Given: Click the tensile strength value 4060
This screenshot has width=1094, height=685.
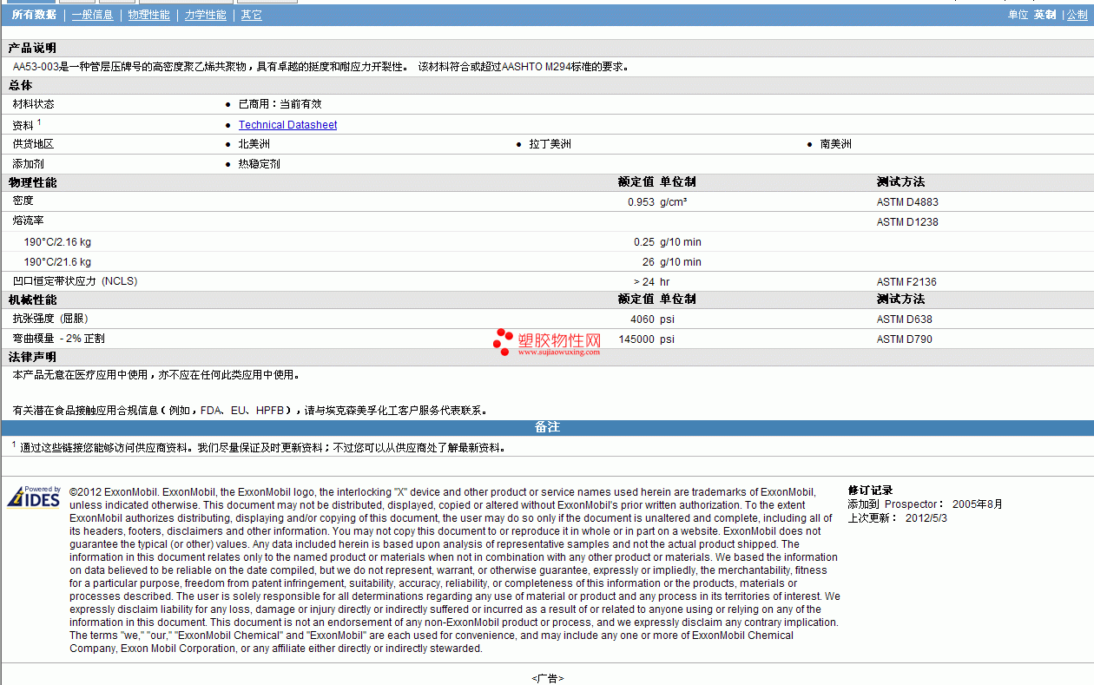Looking at the screenshot, I should coord(643,319).
